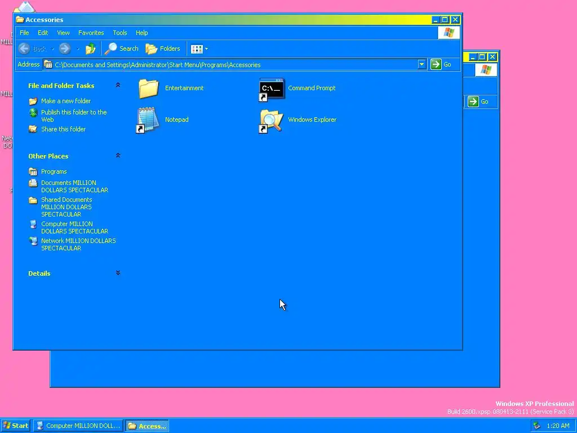This screenshot has height=433, width=577.
Task: Close the background Computer window
Action: point(492,57)
